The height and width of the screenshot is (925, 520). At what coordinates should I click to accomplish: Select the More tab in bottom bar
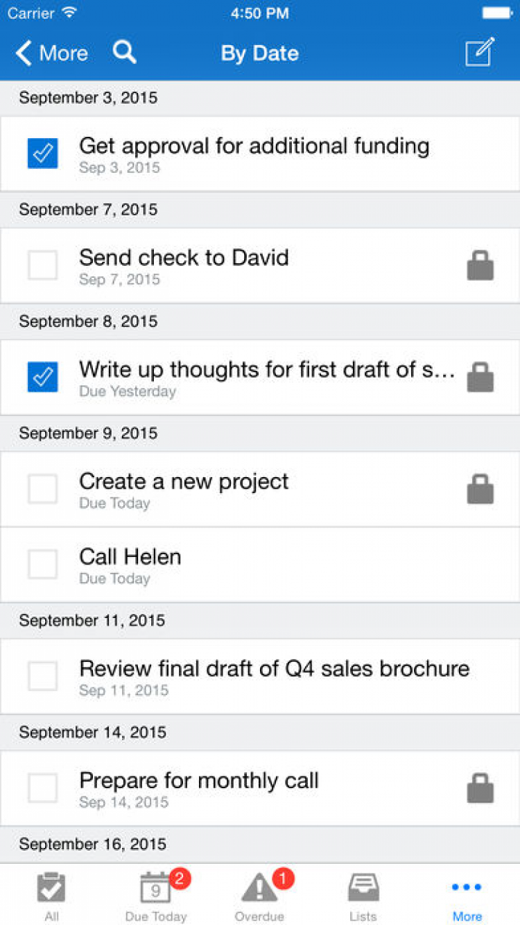tap(467, 896)
